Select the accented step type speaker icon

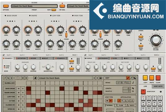tap(111, 101)
